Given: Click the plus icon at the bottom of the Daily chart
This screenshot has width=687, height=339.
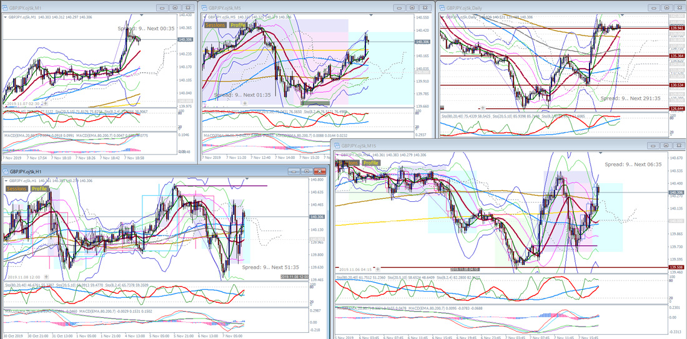Looking at the screenshot, I should point(483,108).
